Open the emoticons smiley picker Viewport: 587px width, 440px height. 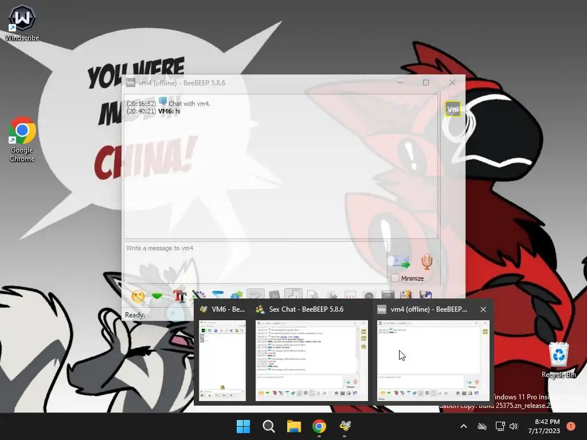pyautogui.click(x=138, y=296)
